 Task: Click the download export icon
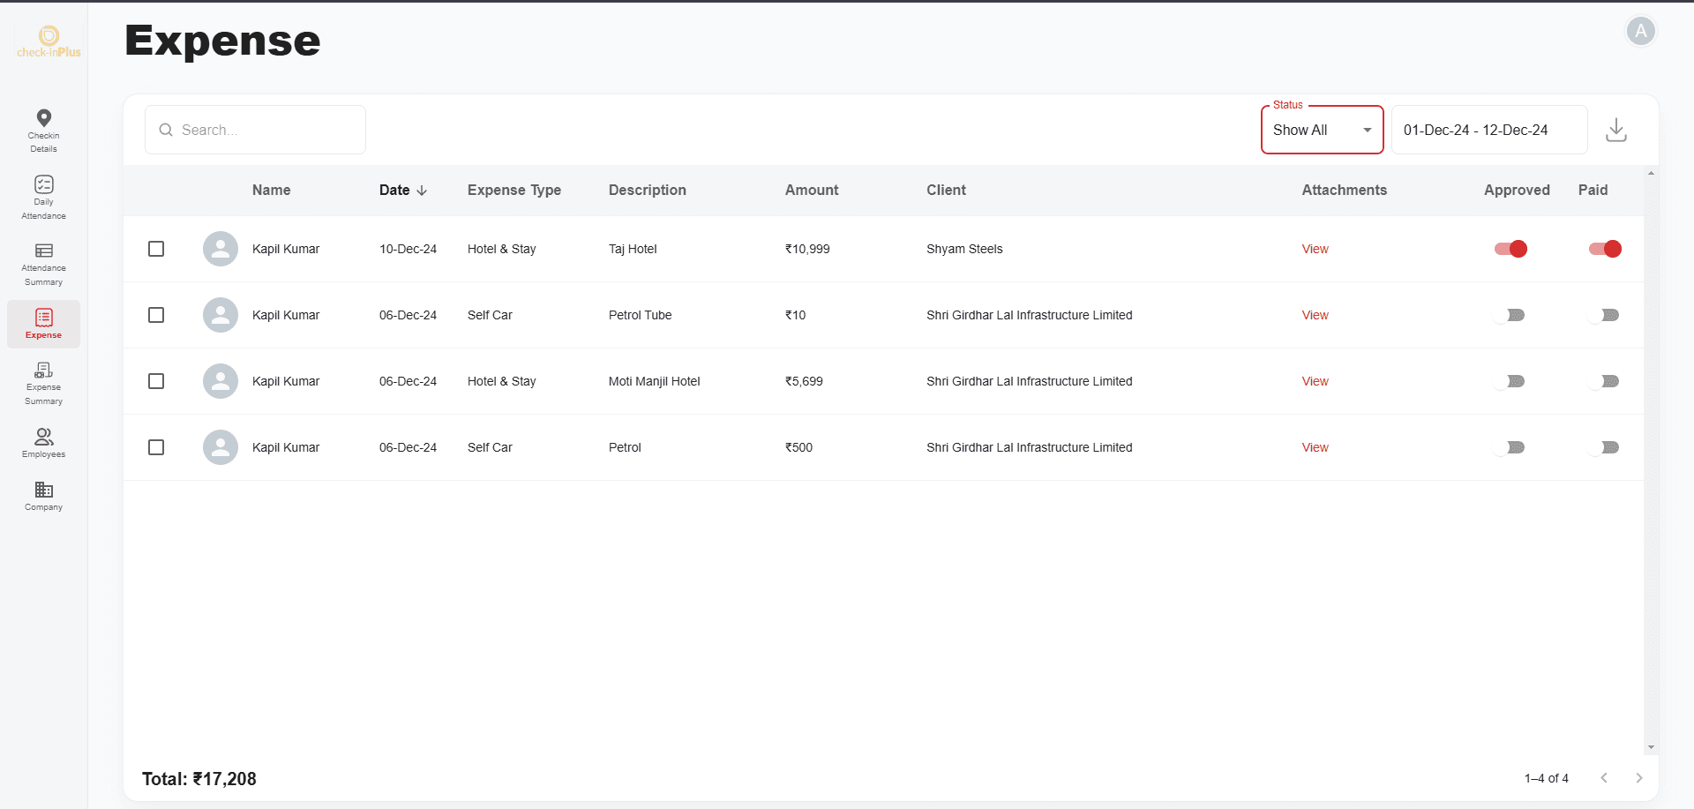(x=1617, y=129)
